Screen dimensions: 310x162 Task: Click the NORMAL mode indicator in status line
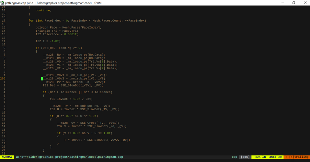click(x=7, y=157)
